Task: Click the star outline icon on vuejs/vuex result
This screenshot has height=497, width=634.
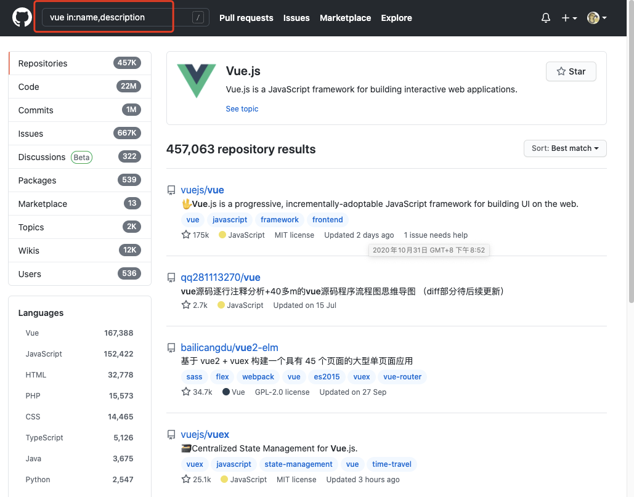Action: (x=185, y=479)
